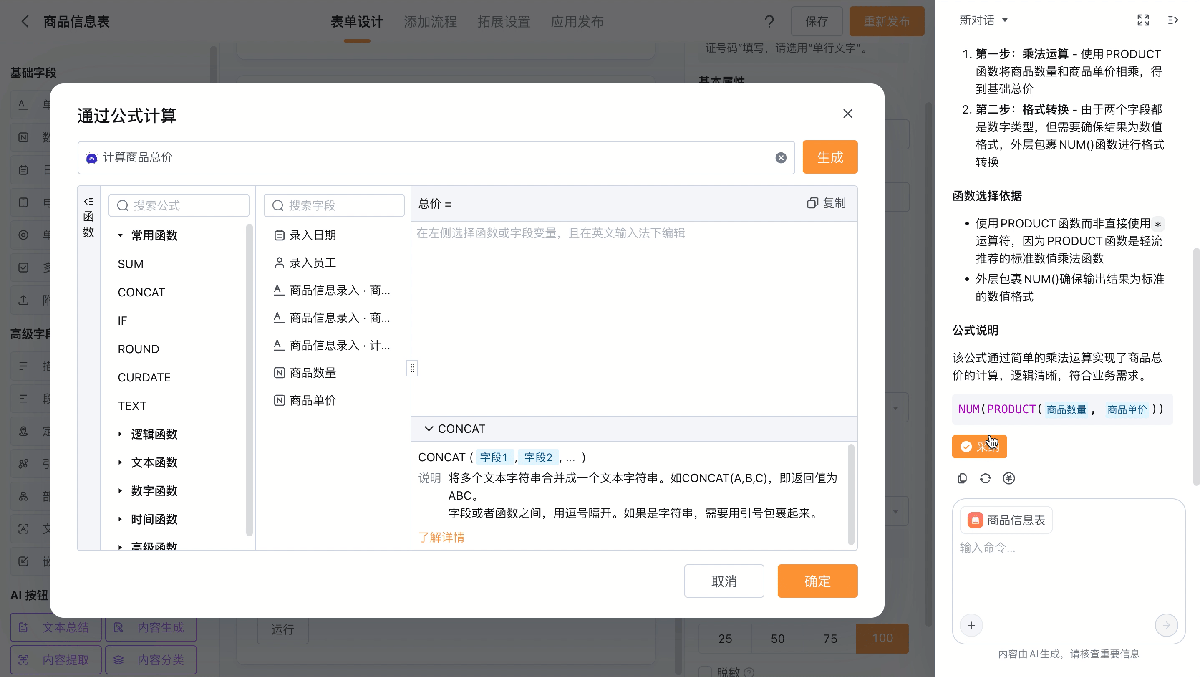Select the SUM function
The height and width of the screenshot is (677, 1200).
pyautogui.click(x=131, y=264)
